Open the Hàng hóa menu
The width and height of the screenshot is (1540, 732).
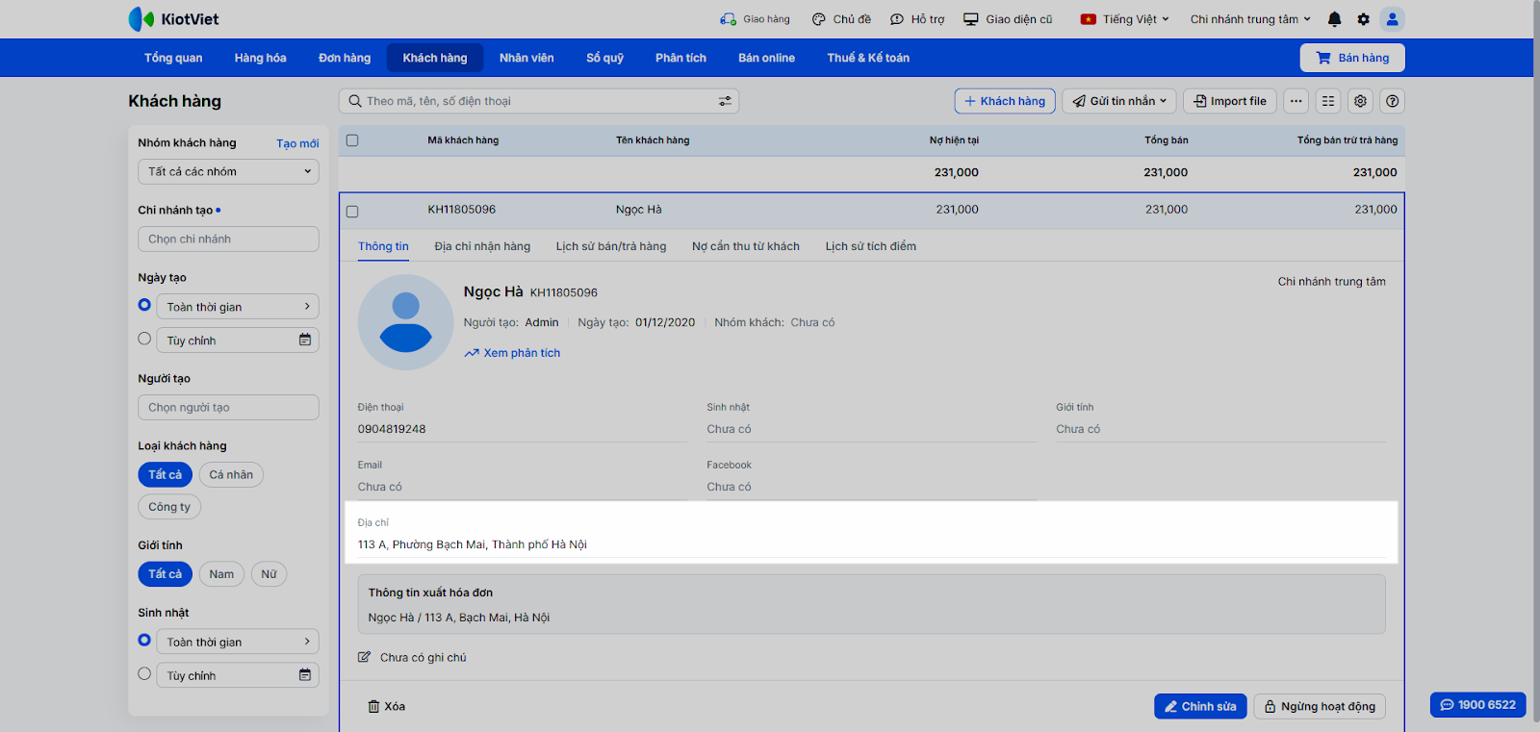click(x=260, y=58)
